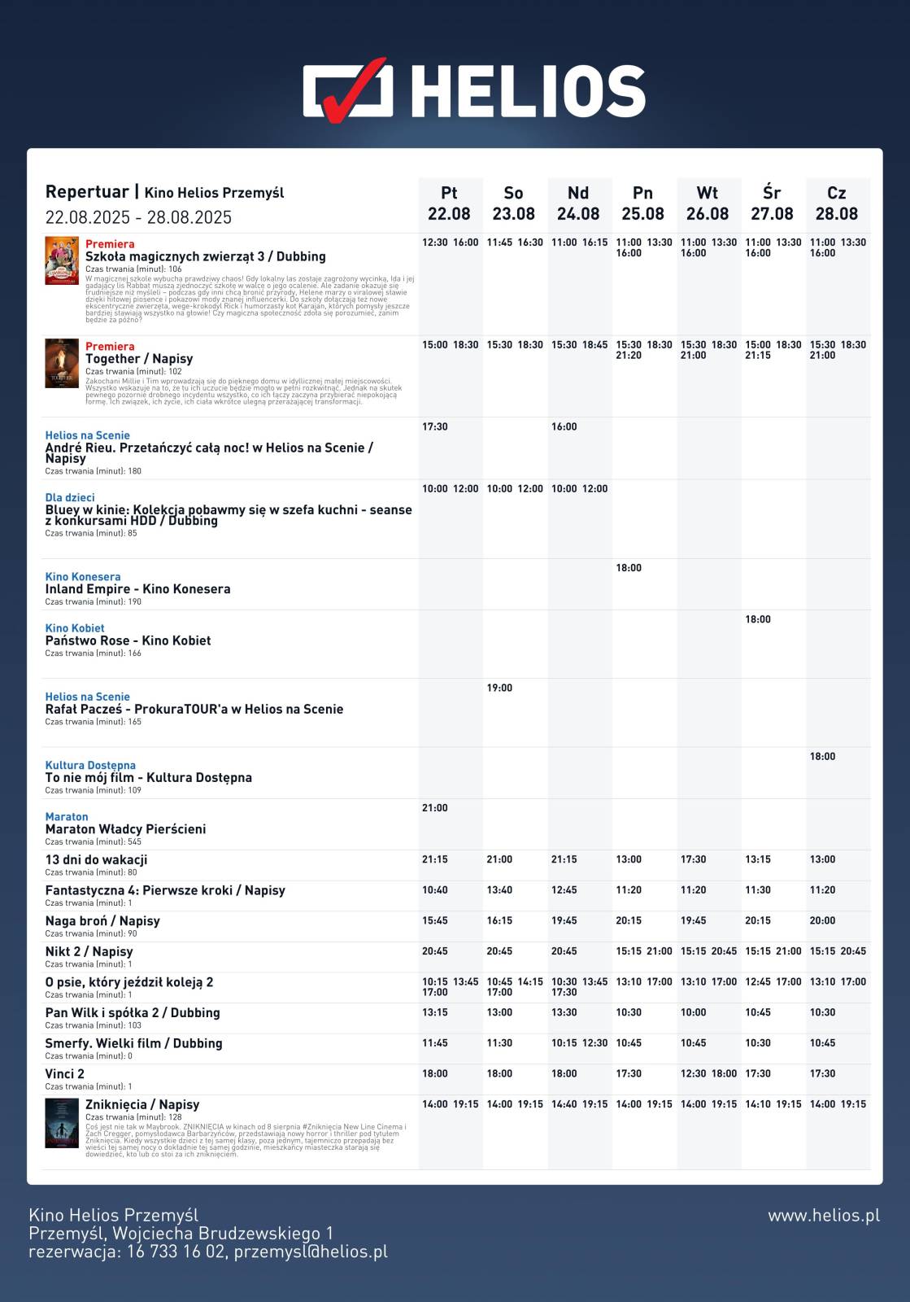
Task: Open Vinci 2 title
Action: click(x=65, y=1073)
